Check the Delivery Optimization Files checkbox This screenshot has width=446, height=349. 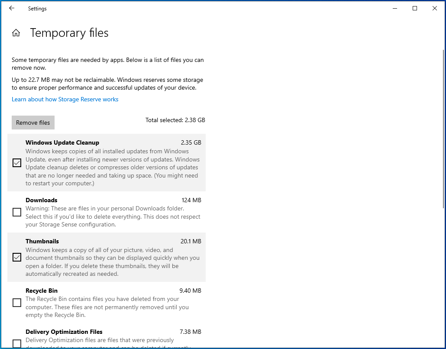[17, 344]
